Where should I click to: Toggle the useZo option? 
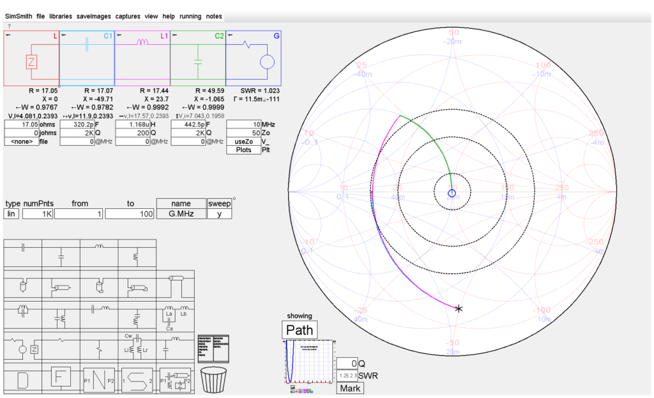(x=243, y=141)
